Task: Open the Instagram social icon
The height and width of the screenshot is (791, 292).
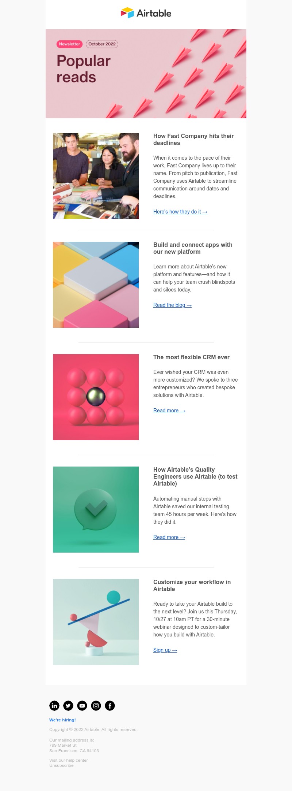Action: [x=96, y=706]
